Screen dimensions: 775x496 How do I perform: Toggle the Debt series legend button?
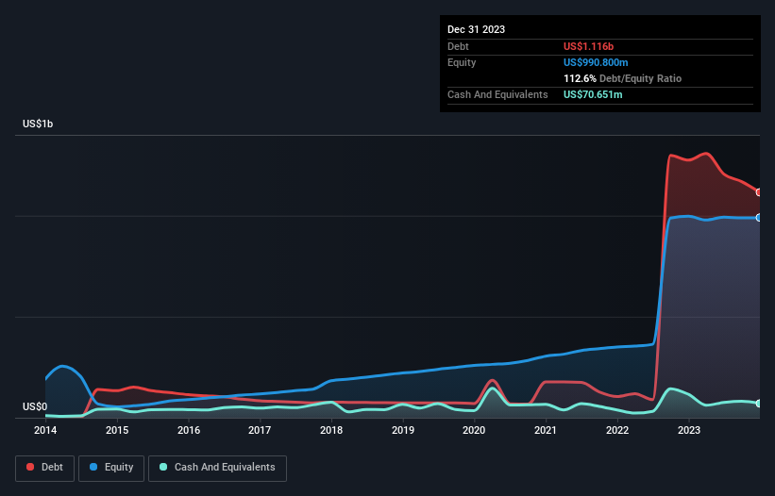pos(45,468)
